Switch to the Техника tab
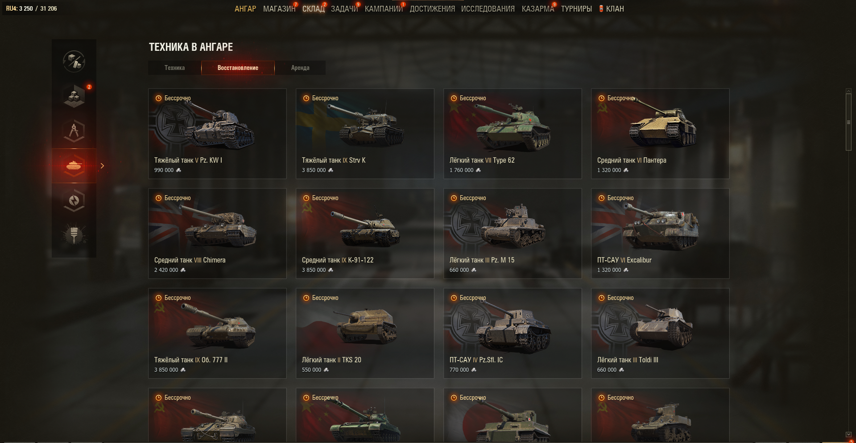 pyautogui.click(x=174, y=68)
